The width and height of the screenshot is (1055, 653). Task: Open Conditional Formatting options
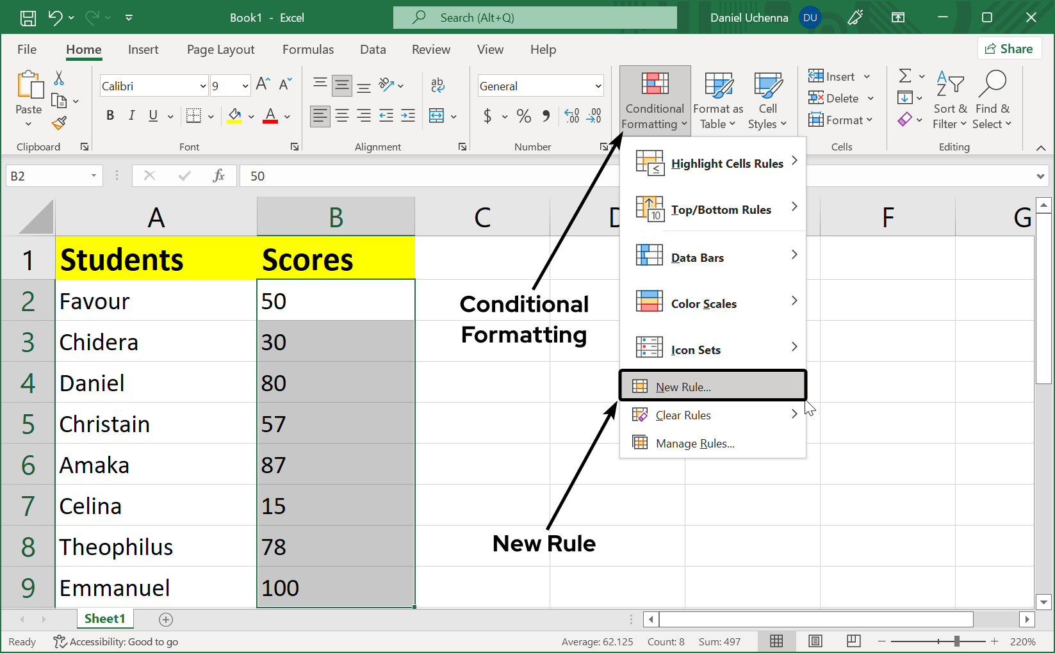point(653,101)
